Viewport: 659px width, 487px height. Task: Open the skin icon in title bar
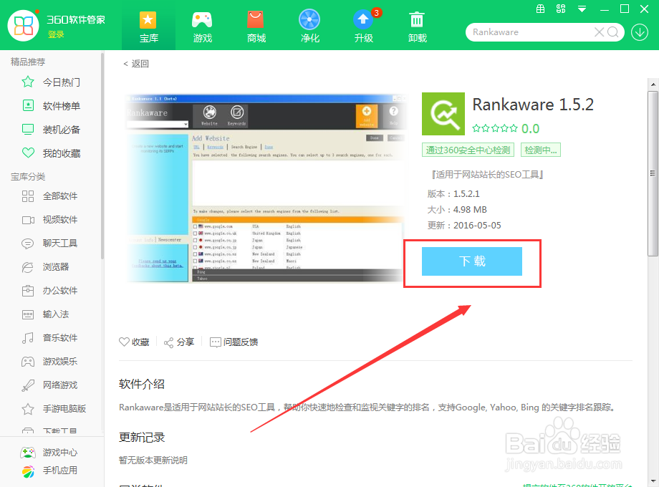tap(561, 9)
